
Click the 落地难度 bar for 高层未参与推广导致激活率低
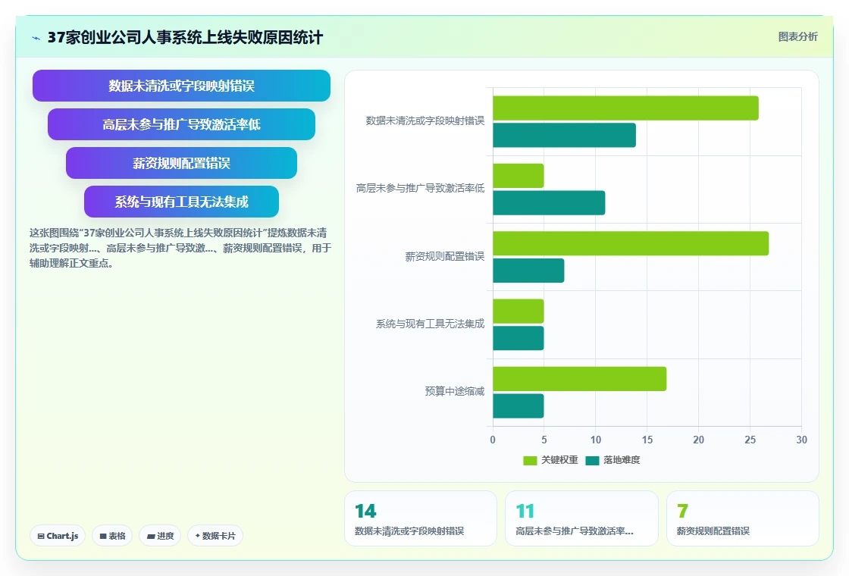coord(549,203)
